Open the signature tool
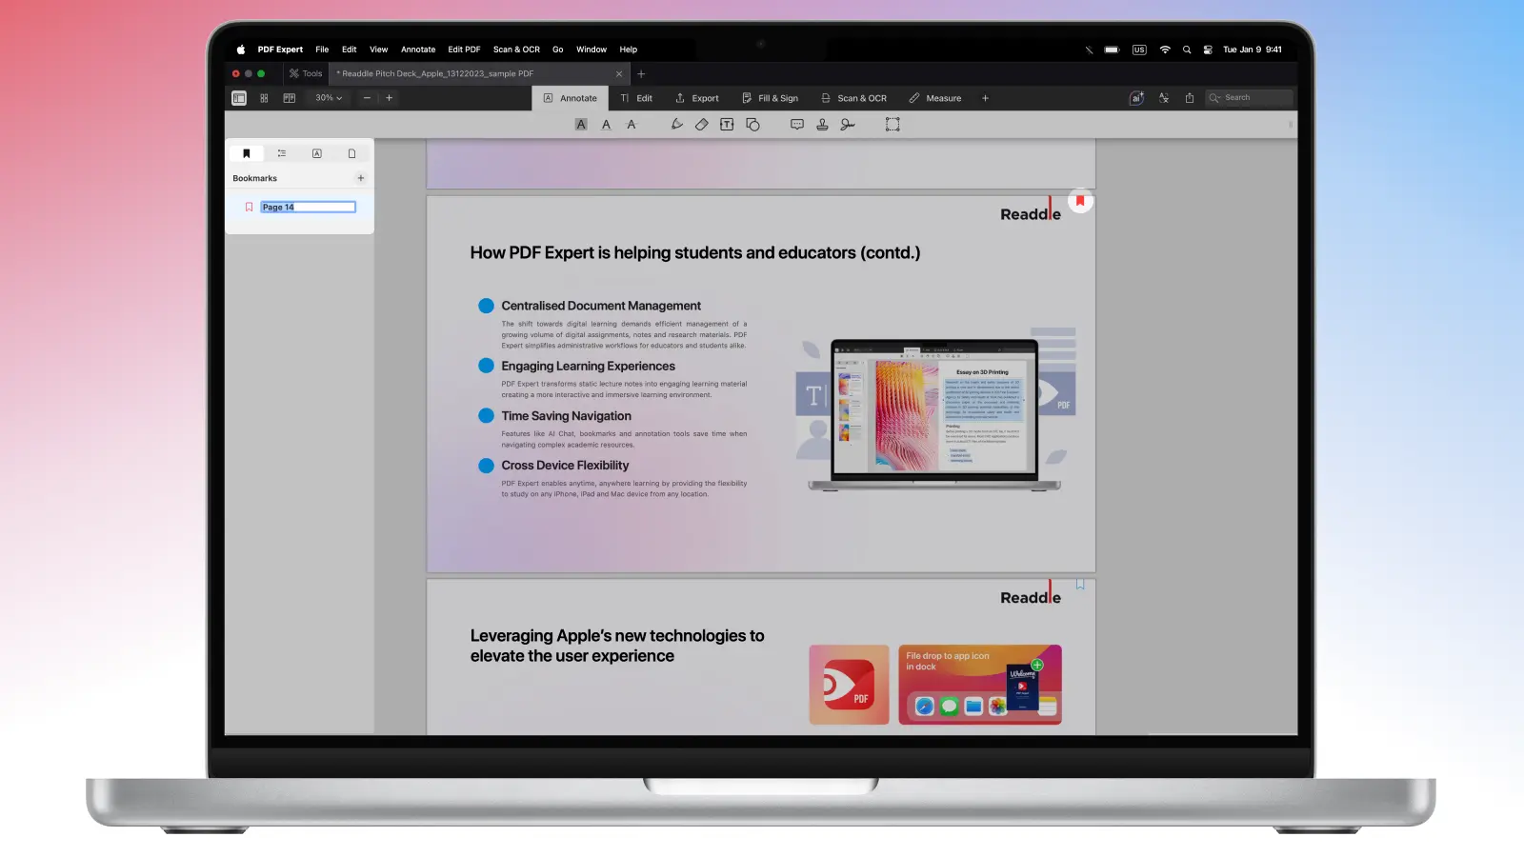1524x857 pixels. click(x=847, y=125)
